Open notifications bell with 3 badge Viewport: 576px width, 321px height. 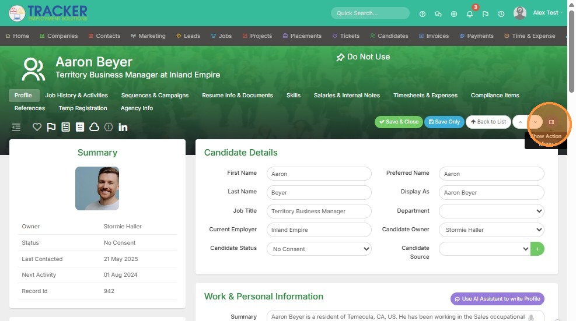click(x=470, y=14)
